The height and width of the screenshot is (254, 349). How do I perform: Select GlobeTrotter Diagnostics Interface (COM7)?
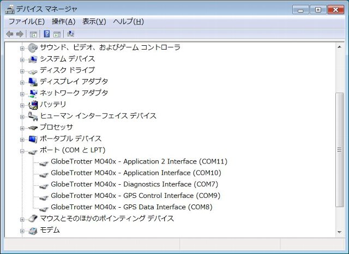click(135, 184)
